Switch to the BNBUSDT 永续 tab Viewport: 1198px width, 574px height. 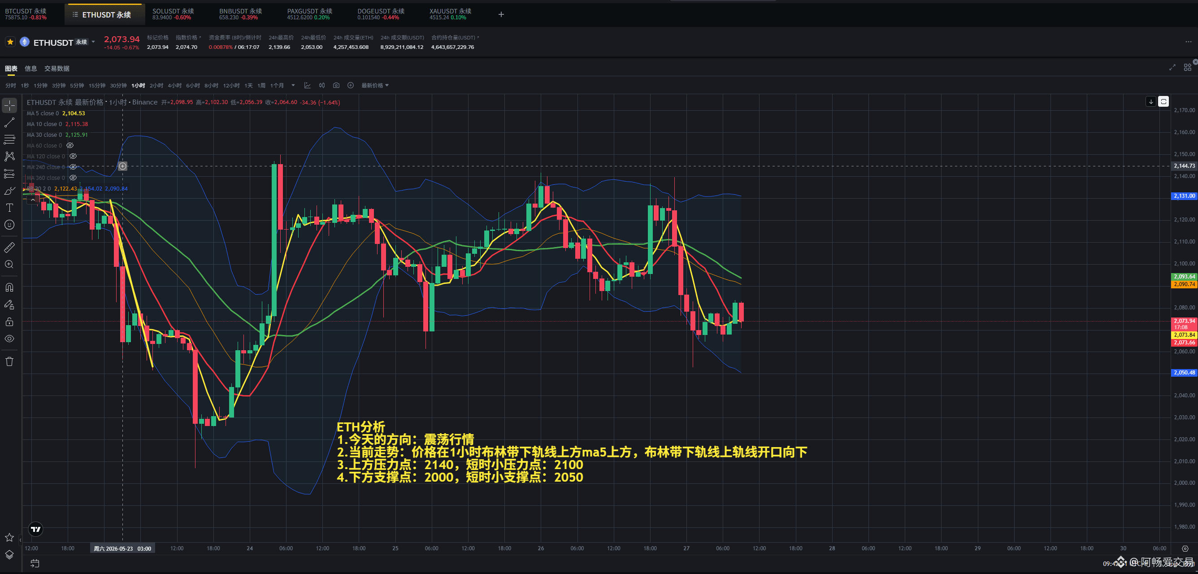(x=240, y=14)
